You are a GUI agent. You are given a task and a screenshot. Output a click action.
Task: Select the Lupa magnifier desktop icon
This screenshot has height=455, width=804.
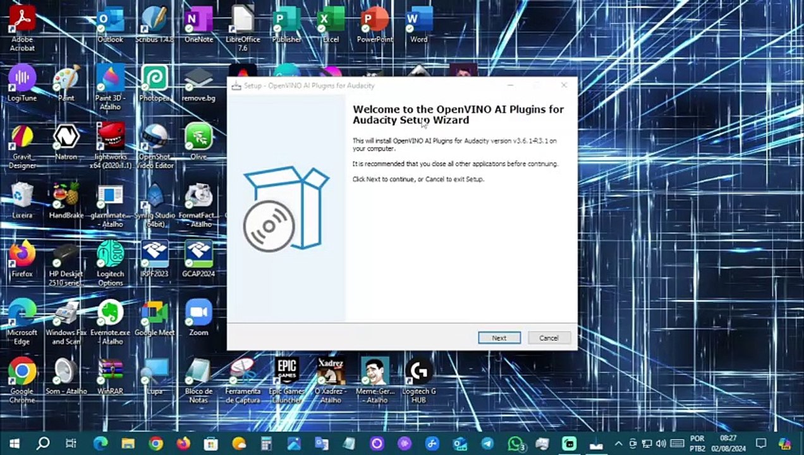coord(154,377)
